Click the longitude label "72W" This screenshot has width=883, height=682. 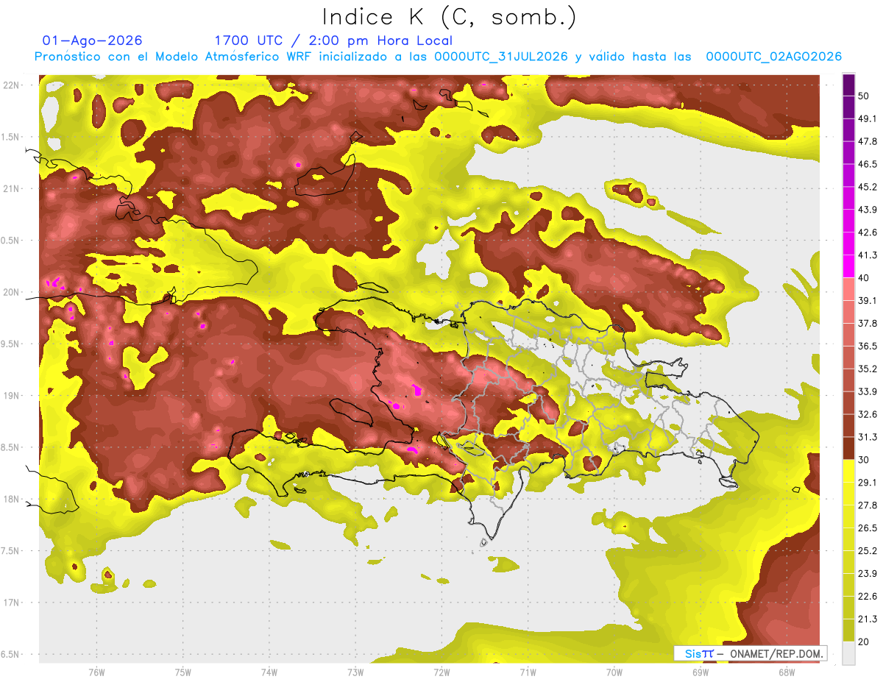[441, 672]
